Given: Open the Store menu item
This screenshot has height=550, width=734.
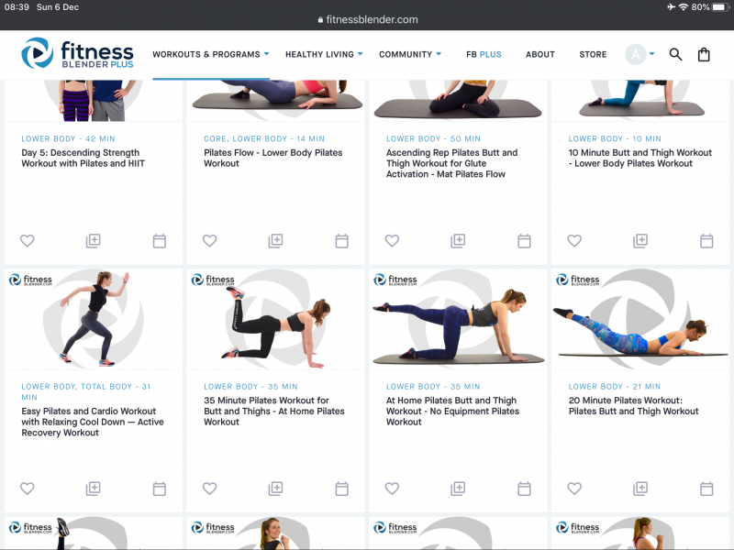Looking at the screenshot, I should [593, 54].
